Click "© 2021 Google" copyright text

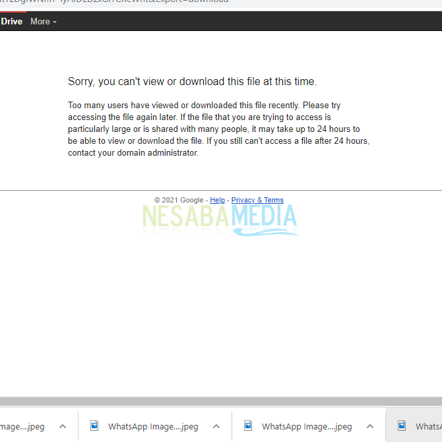[179, 200]
